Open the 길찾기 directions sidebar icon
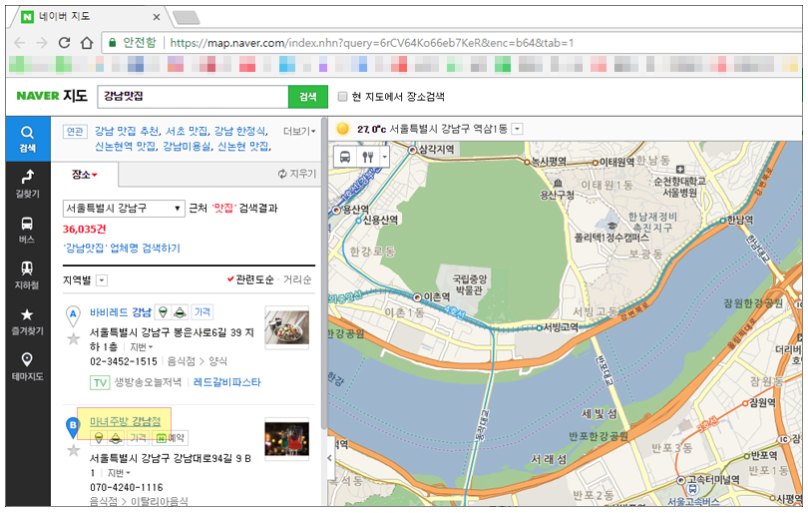 [27, 184]
